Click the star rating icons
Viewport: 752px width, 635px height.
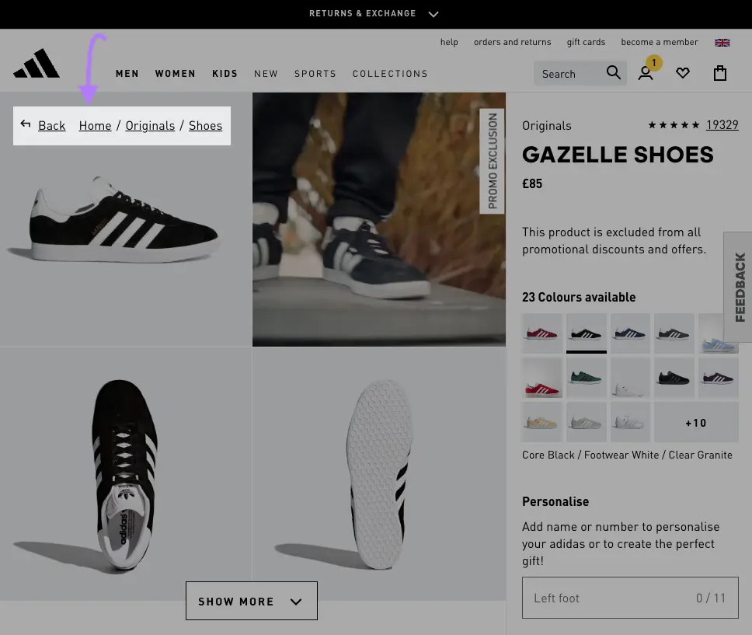tap(674, 125)
